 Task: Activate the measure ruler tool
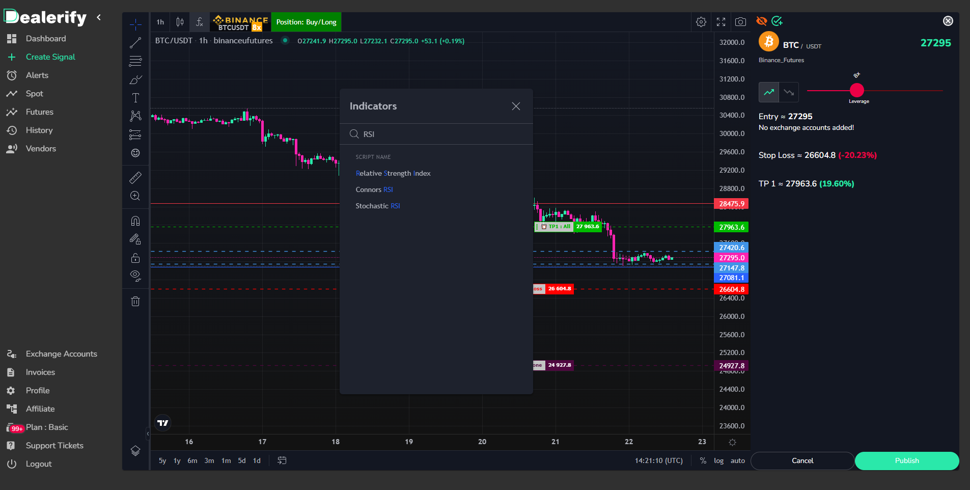point(135,177)
